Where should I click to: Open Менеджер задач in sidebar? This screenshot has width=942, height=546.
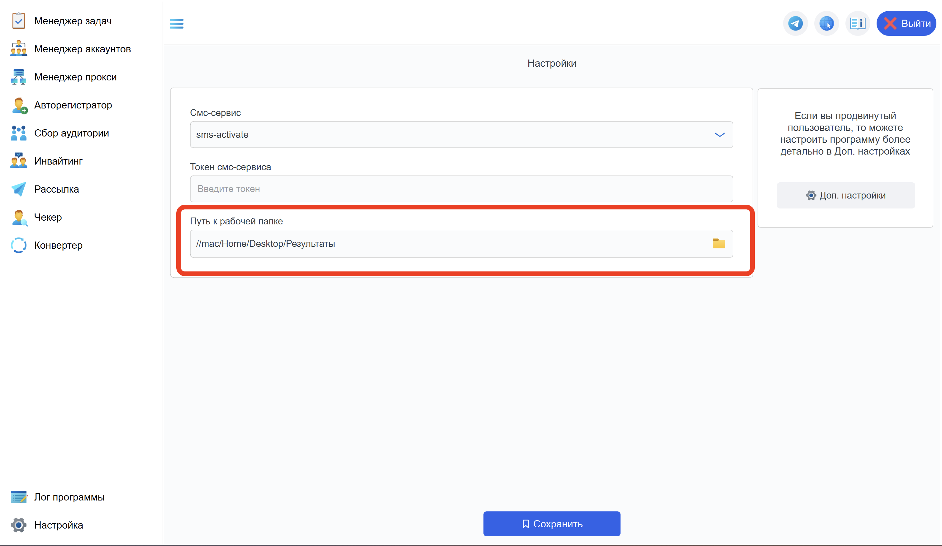pyautogui.click(x=73, y=21)
